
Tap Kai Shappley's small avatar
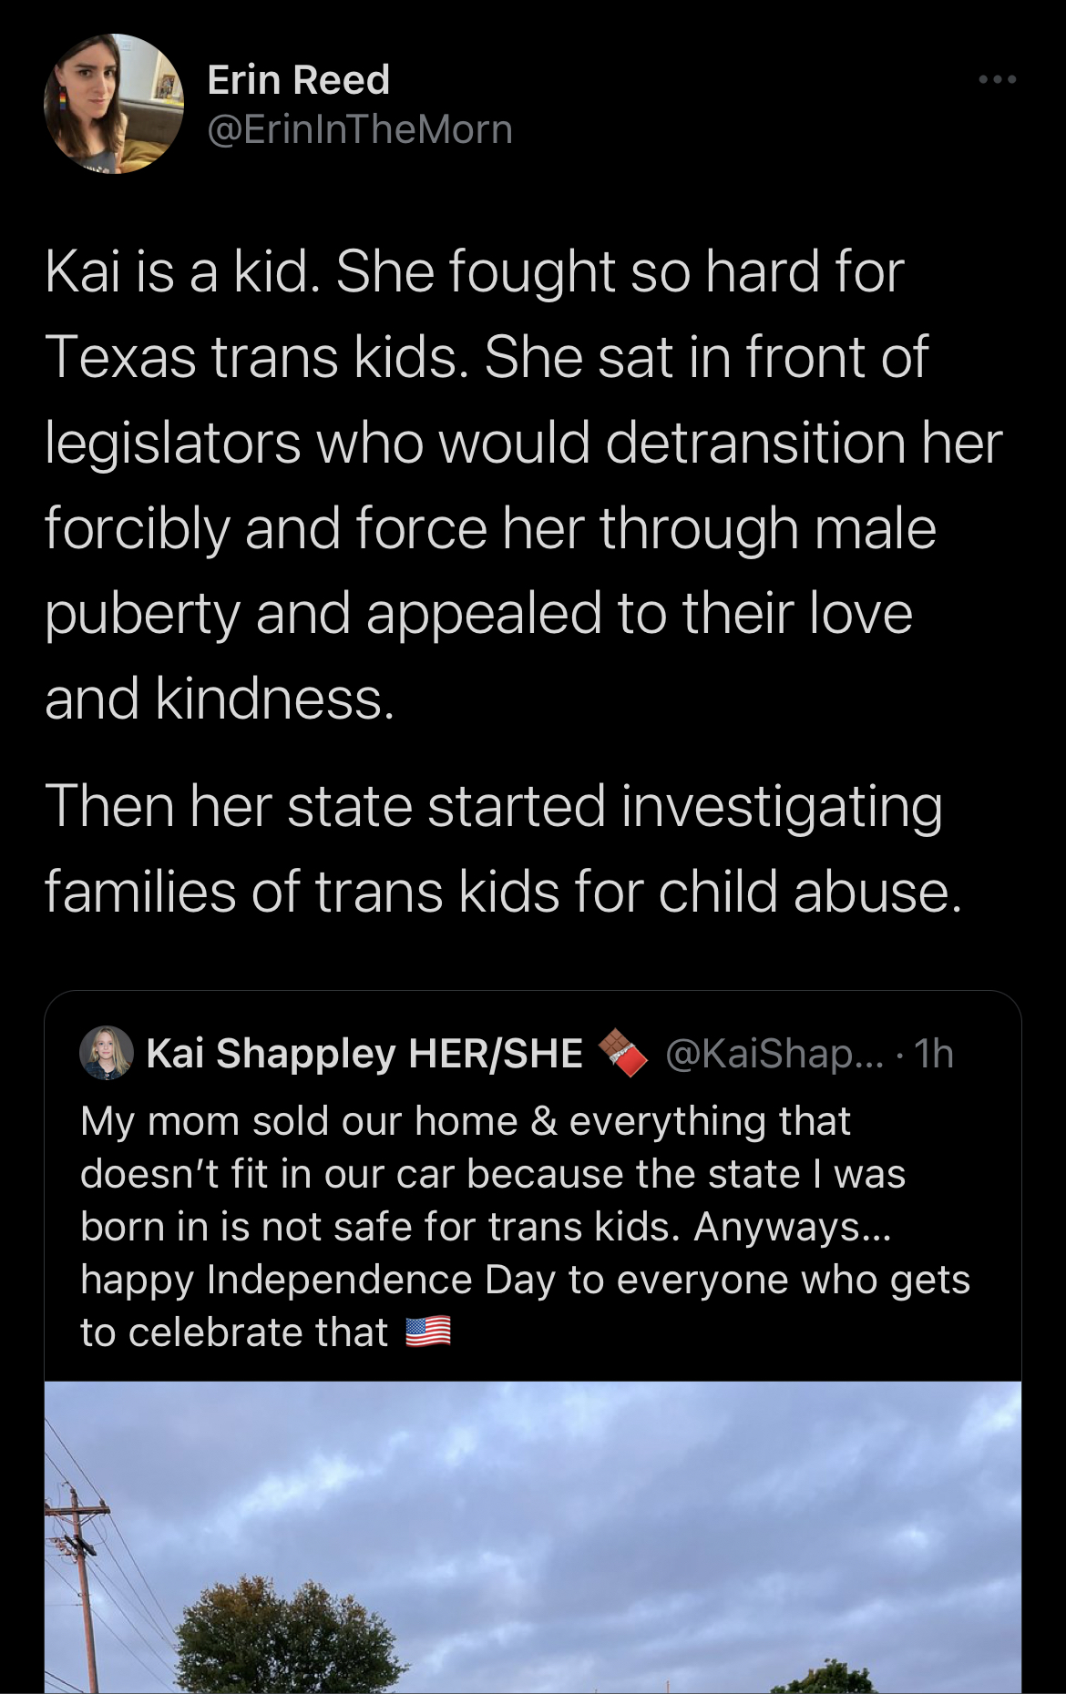(x=107, y=1053)
